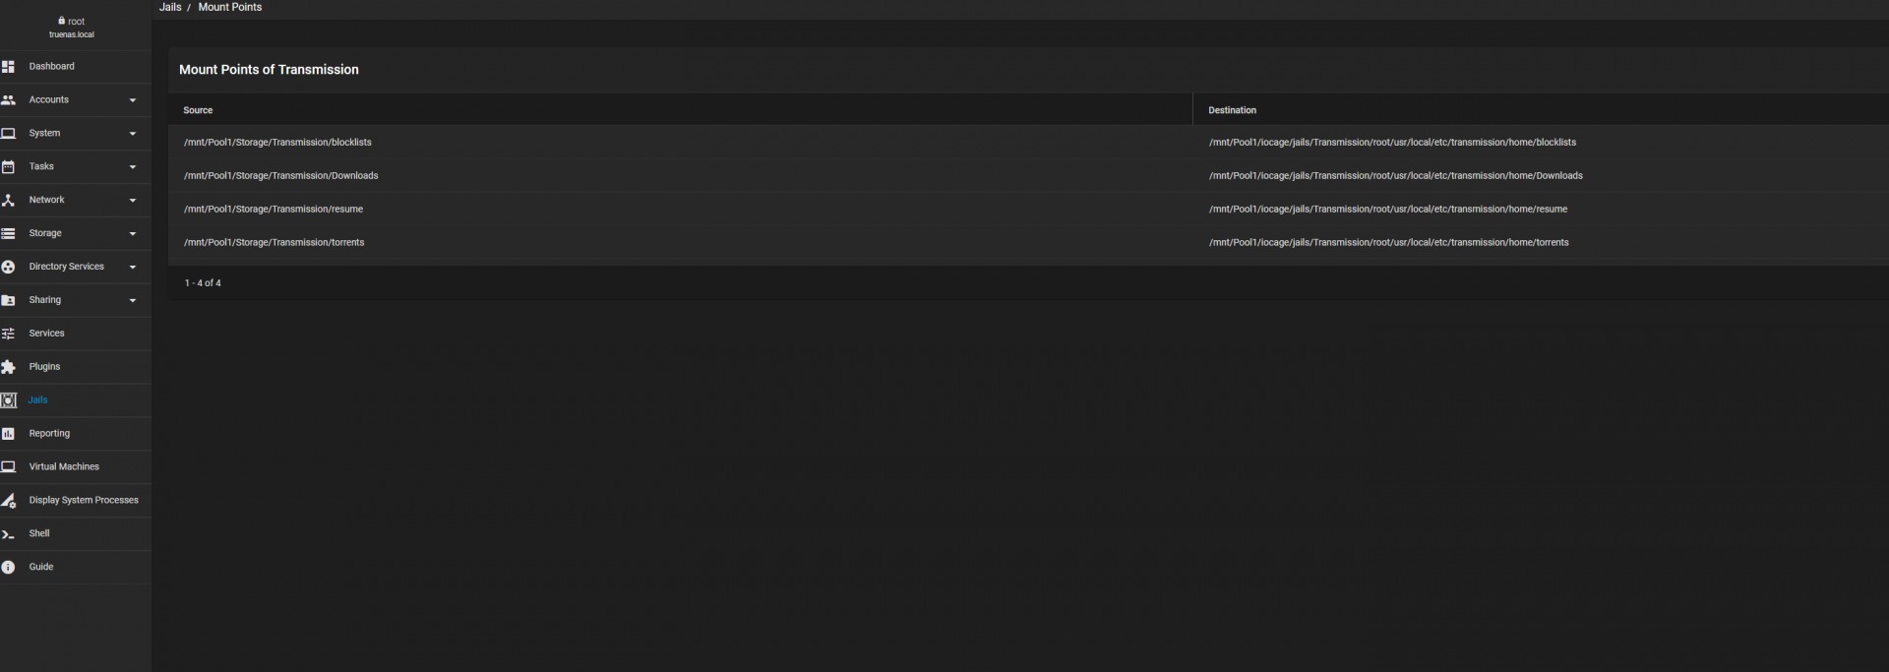This screenshot has height=672, width=1889.
Task: Click the Services sliders icon
Action: coord(8,334)
